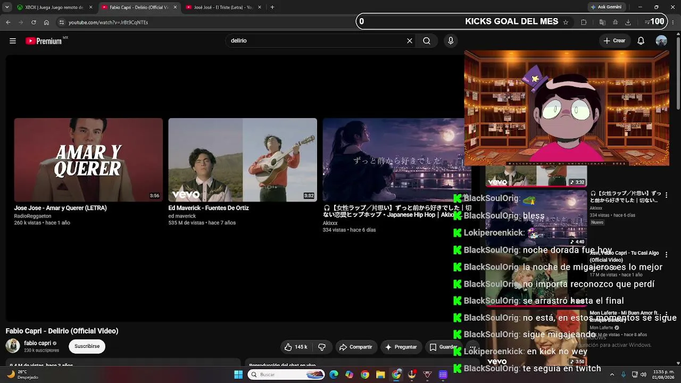Click the Compartir share button

coord(356,347)
